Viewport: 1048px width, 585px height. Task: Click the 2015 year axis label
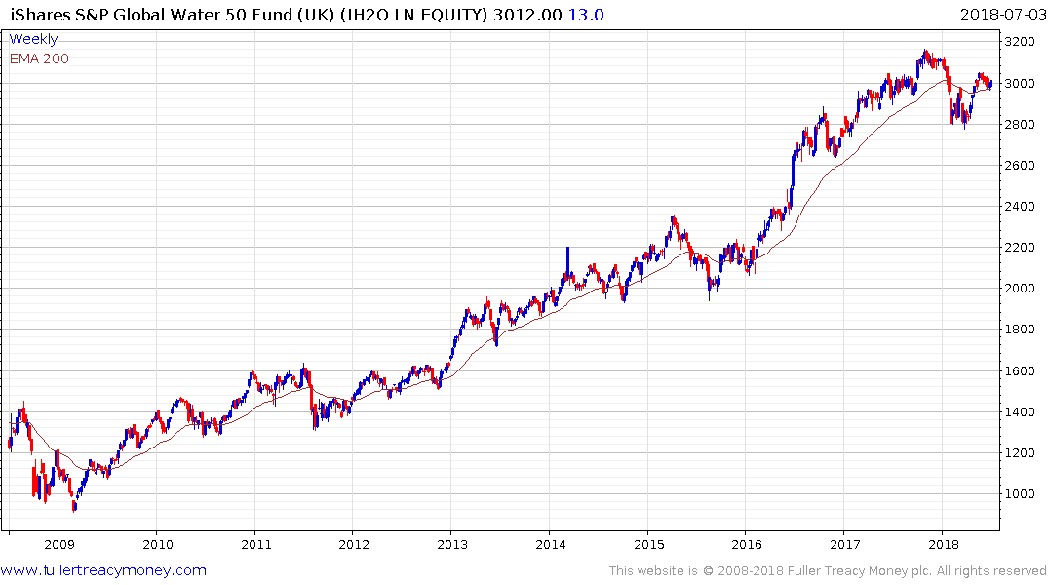649,544
